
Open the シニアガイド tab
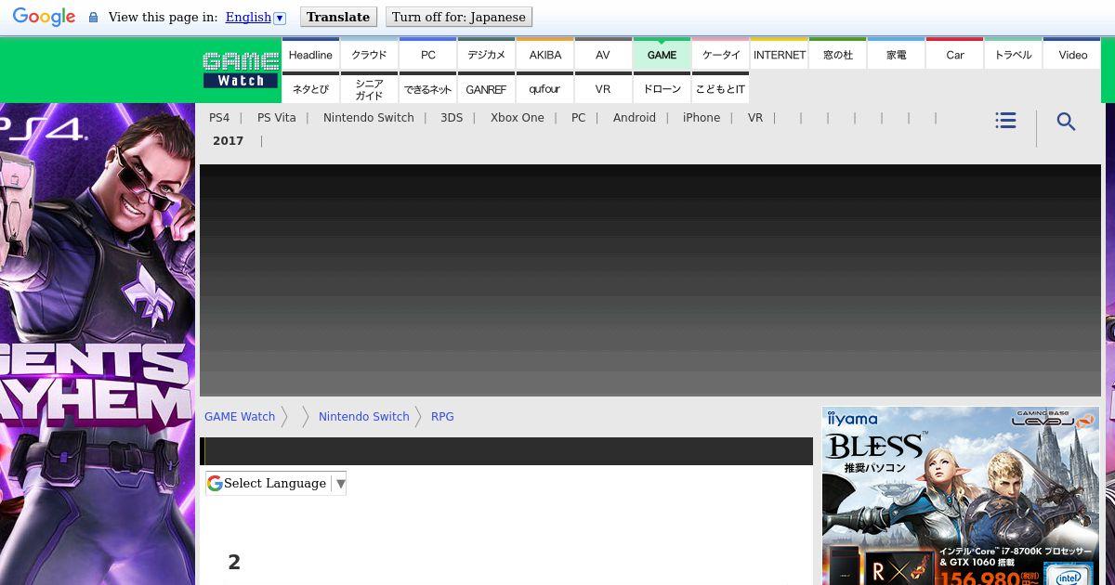(x=369, y=88)
